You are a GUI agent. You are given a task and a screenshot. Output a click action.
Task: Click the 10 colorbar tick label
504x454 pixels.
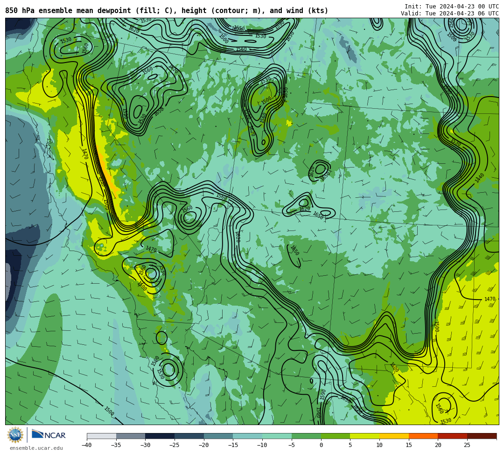tap(379, 445)
